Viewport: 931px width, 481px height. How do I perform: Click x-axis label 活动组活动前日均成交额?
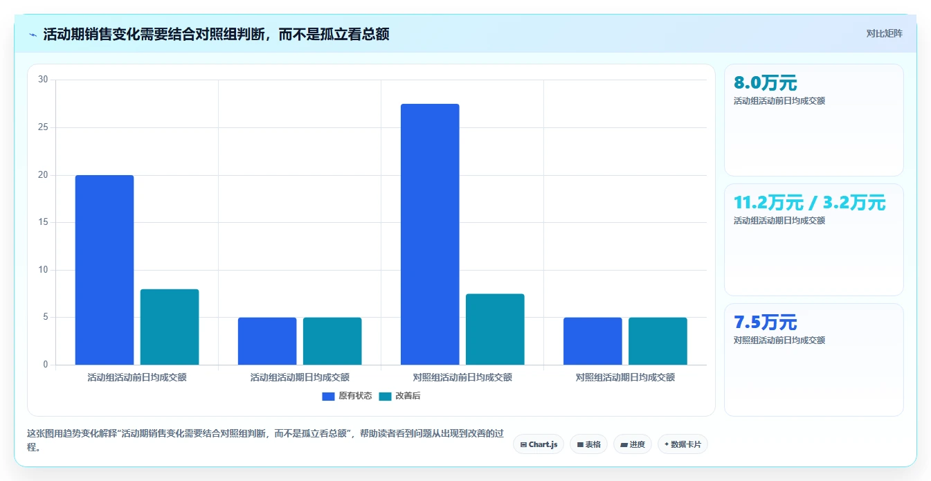pyautogui.click(x=137, y=377)
